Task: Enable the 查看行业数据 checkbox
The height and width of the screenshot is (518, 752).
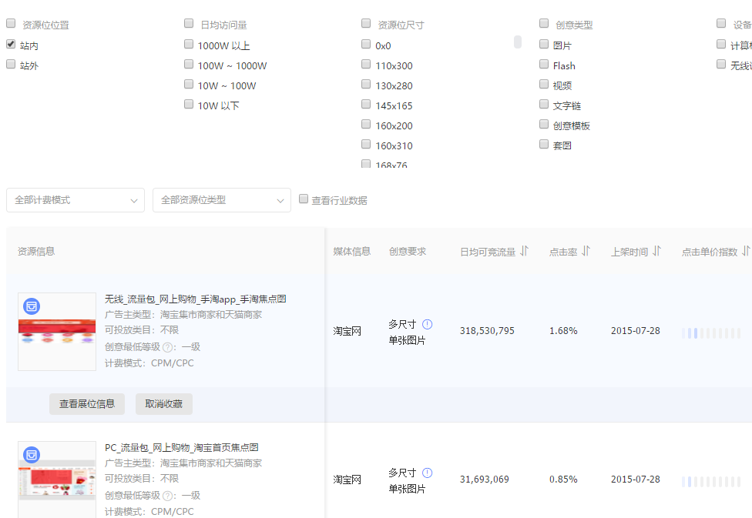Action: [304, 199]
